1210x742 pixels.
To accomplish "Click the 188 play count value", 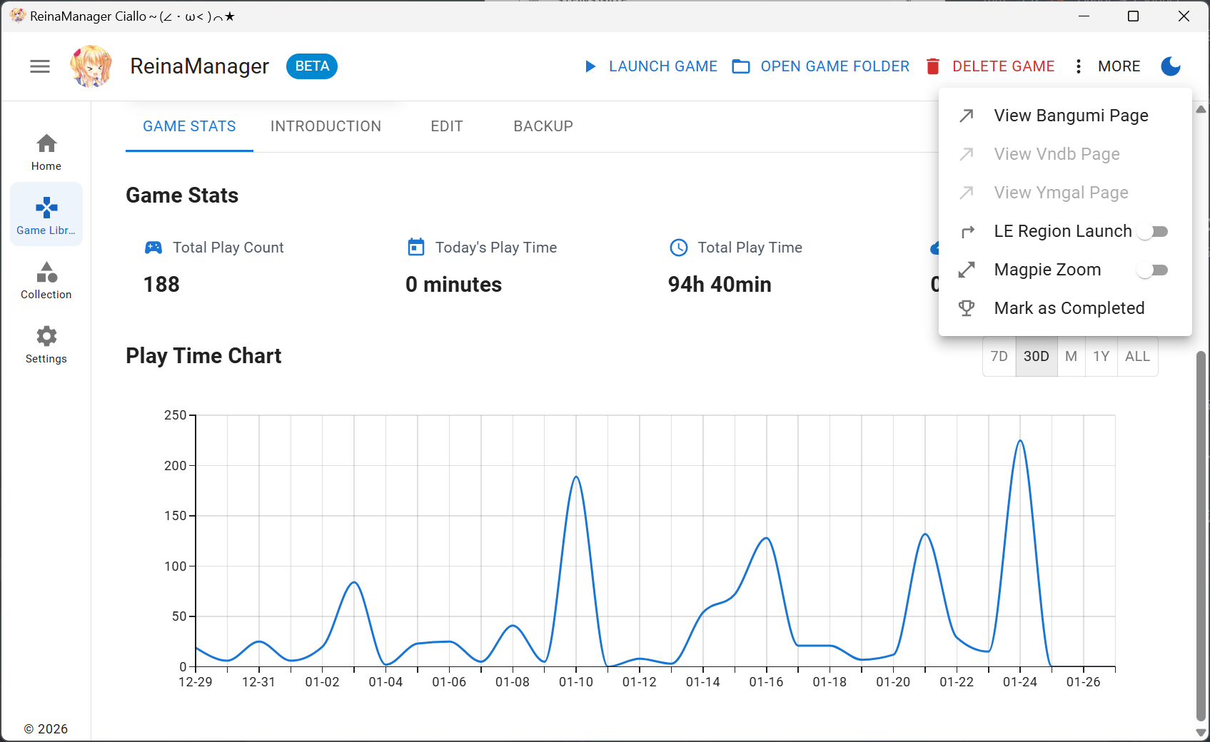I will [x=161, y=285].
